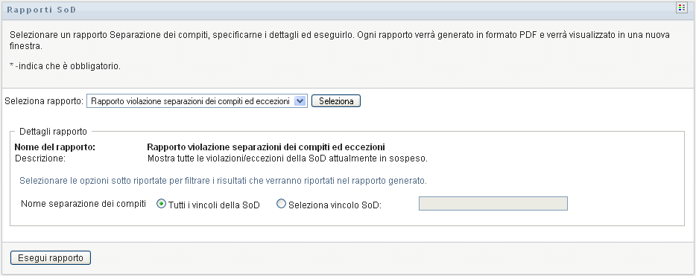Click the blue filter options instruction text
Image resolution: width=696 pixels, height=276 pixels.
224,181
